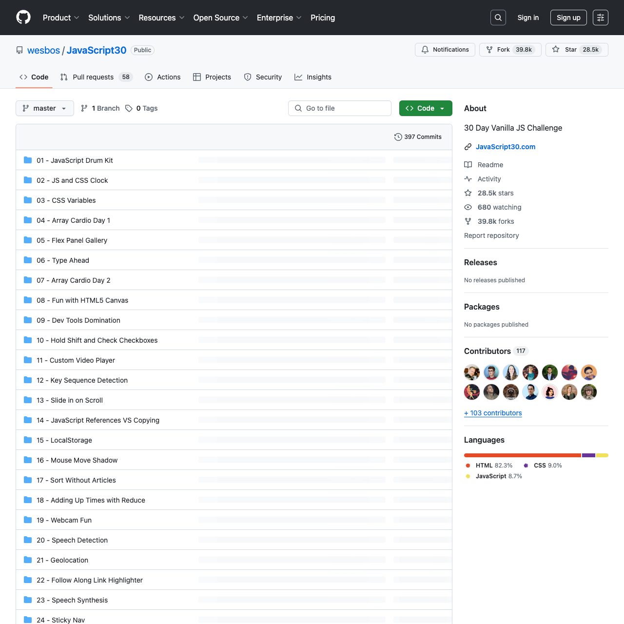Click the purple CSS segment of language bar
The height and width of the screenshot is (624, 624).
click(588, 455)
